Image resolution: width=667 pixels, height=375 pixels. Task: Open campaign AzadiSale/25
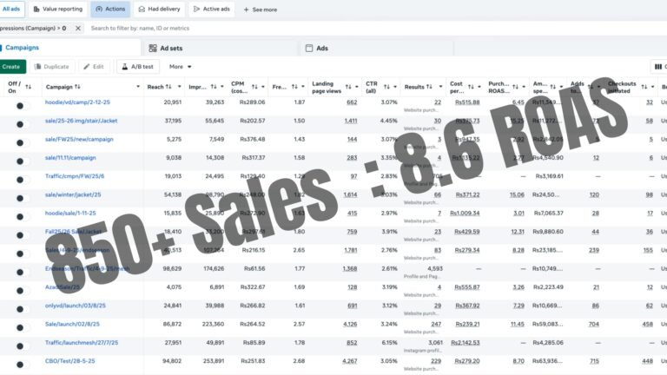[x=63, y=287]
